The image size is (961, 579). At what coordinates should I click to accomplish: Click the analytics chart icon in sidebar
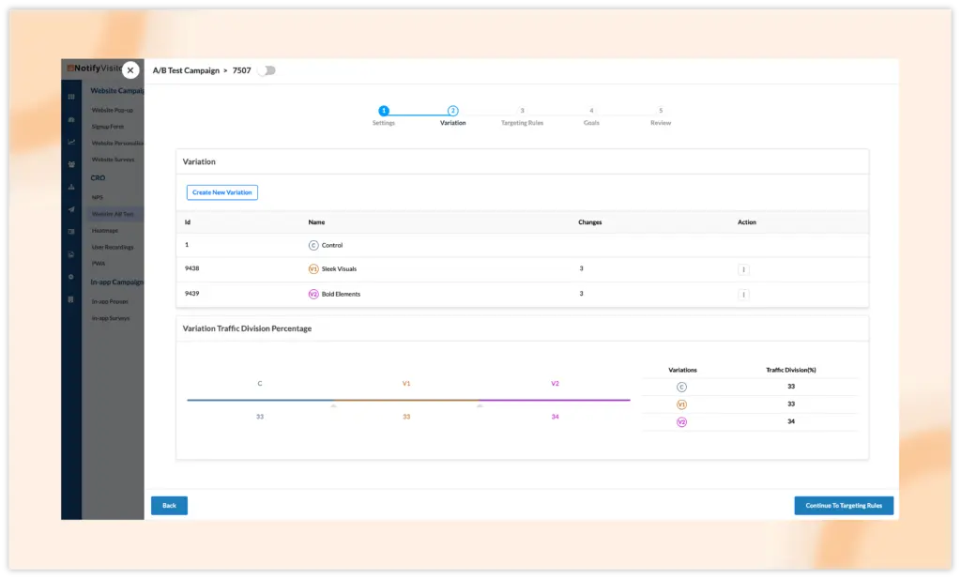point(71,142)
